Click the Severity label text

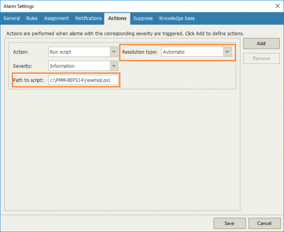[23, 66]
